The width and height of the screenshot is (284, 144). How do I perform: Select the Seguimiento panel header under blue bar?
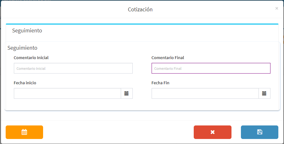click(x=27, y=30)
